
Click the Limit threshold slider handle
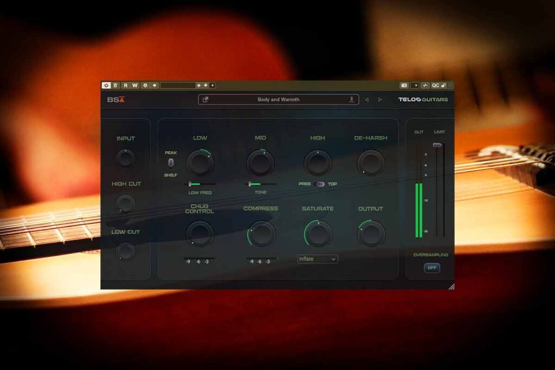[437, 145]
